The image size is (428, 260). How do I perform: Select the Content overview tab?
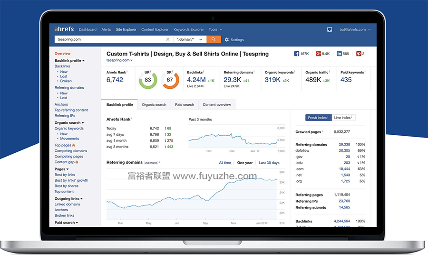217,104
